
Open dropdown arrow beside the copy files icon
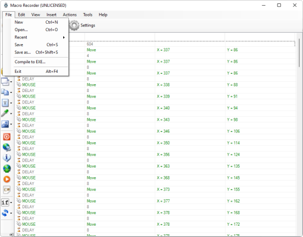click(x=11, y=93)
